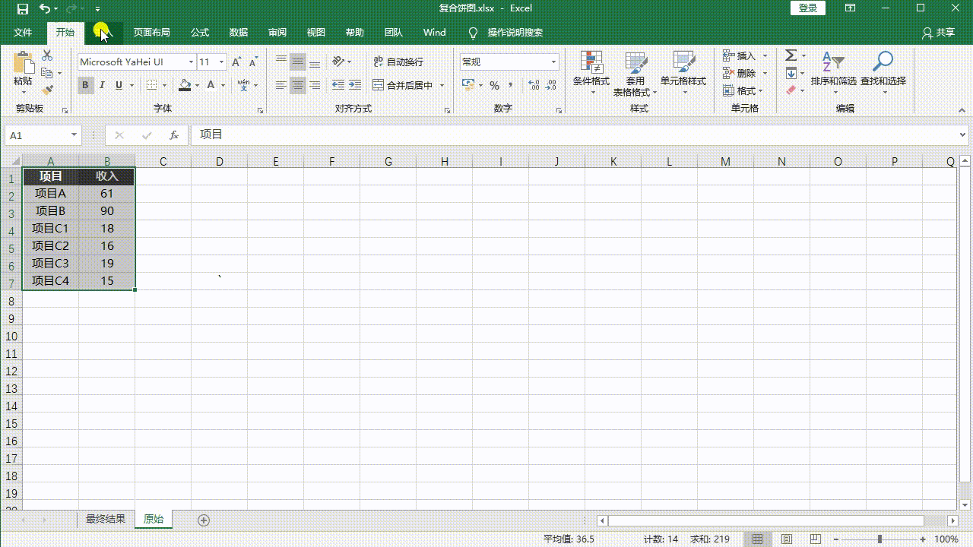Click the zoom in plus button

point(923,539)
